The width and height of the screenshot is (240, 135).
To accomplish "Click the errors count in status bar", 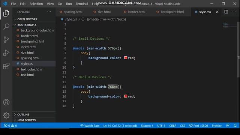I will [x=7, y=126].
